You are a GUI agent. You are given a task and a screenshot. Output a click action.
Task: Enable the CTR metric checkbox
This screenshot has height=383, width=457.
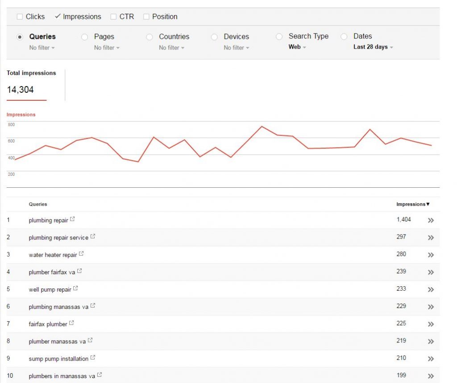113,16
